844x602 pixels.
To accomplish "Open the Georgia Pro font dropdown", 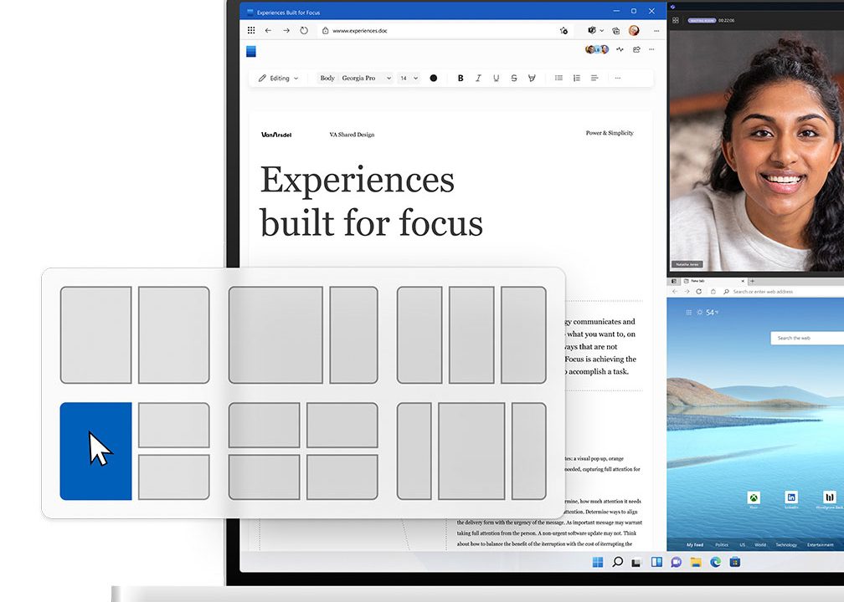I will pyautogui.click(x=367, y=78).
